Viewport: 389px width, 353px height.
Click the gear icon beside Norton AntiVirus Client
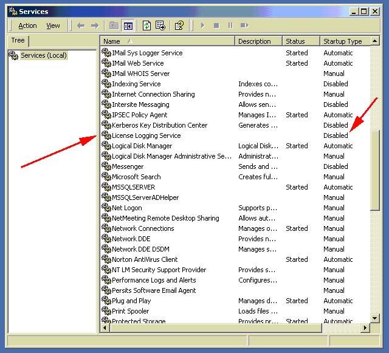106,259
